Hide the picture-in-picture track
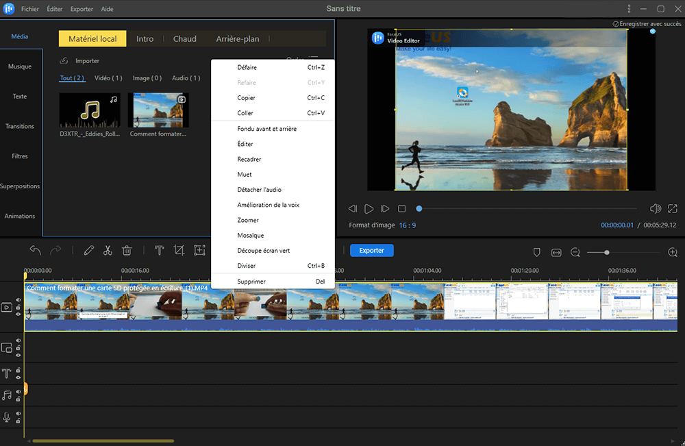Image resolution: width=685 pixels, height=446 pixels. pos(18,355)
